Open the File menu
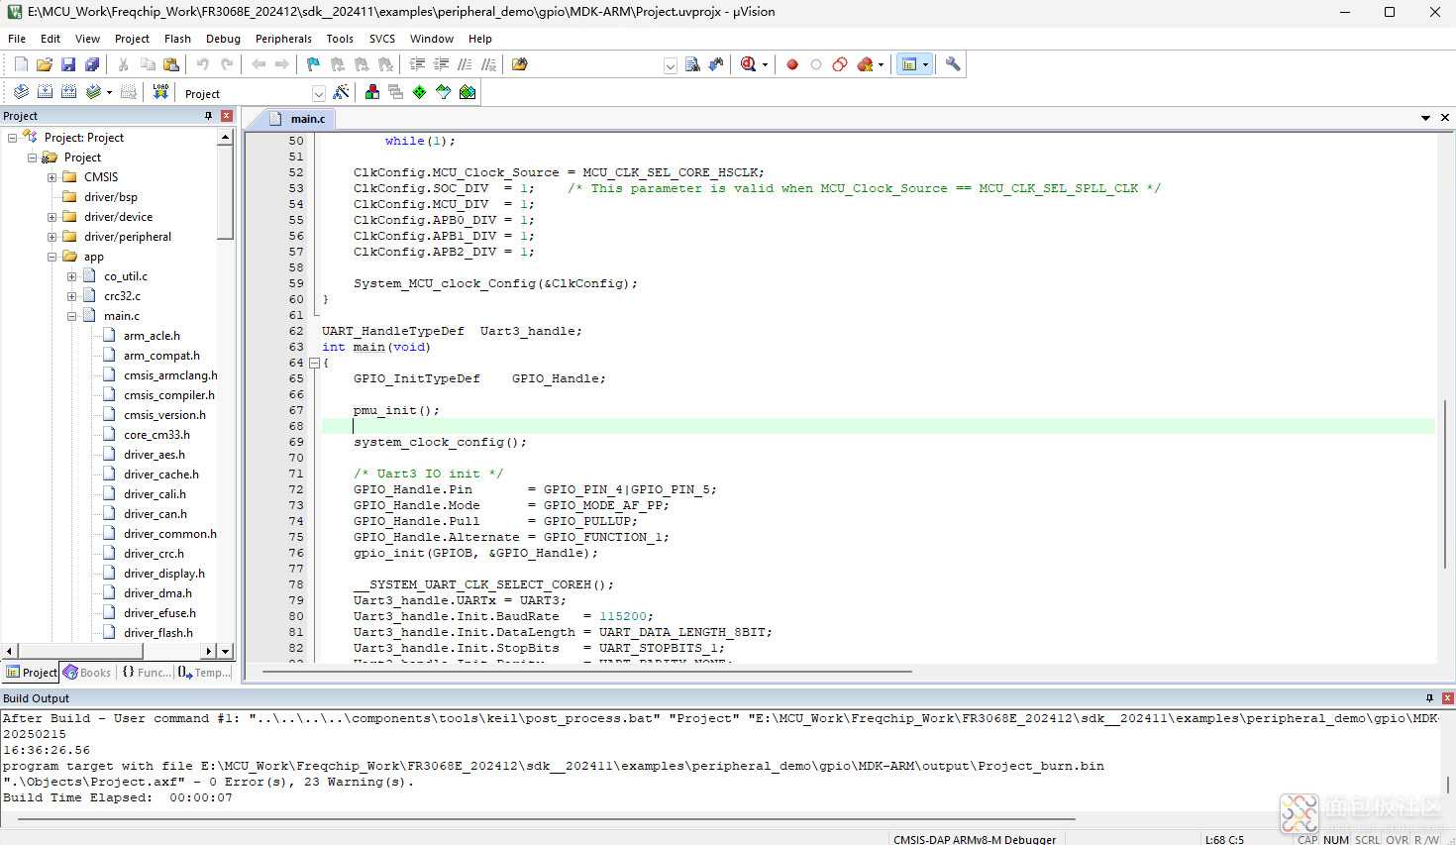Image resolution: width=1456 pixels, height=845 pixels. click(x=17, y=39)
